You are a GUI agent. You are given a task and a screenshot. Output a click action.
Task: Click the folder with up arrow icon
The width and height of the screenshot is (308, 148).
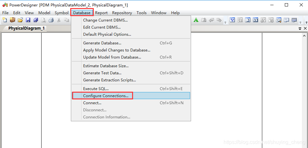click(204, 20)
